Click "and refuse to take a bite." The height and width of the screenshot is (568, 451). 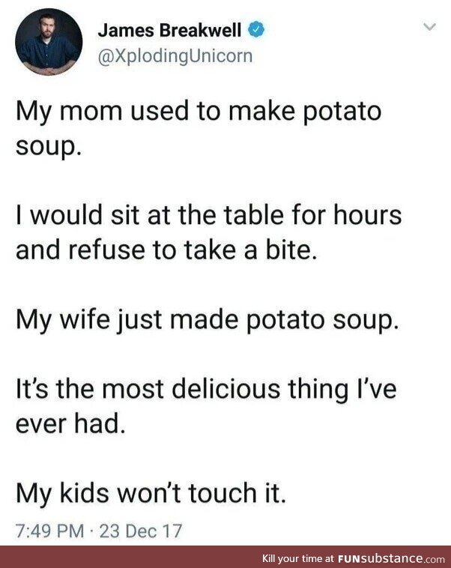(x=168, y=249)
